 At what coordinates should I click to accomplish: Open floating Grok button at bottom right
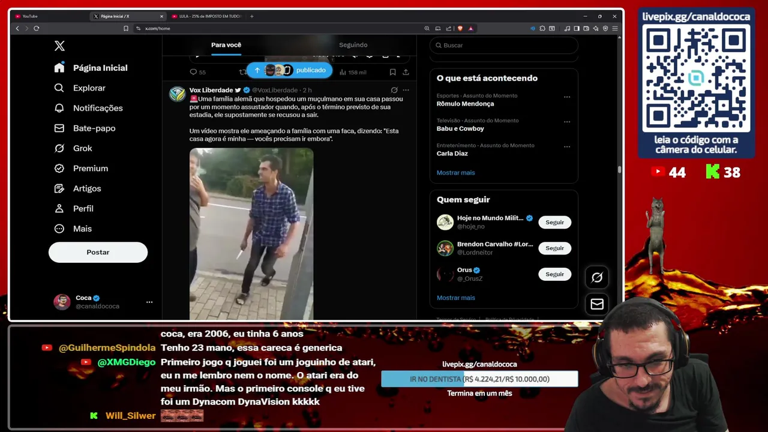[x=597, y=277]
